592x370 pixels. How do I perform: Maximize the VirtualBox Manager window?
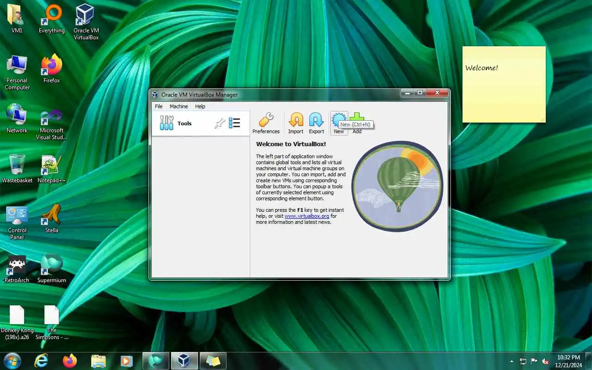[420, 93]
